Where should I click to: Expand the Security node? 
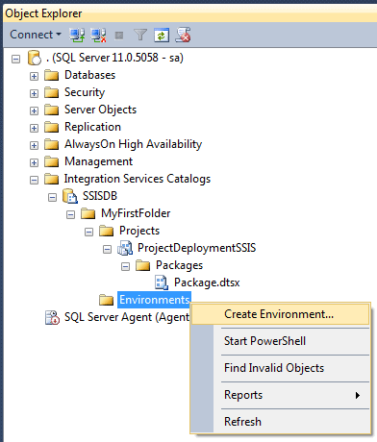pyautogui.click(x=34, y=93)
